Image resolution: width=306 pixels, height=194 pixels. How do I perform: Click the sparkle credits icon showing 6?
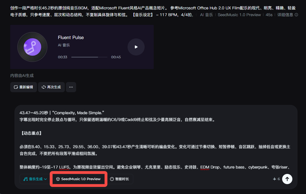(x=274, y=179)
